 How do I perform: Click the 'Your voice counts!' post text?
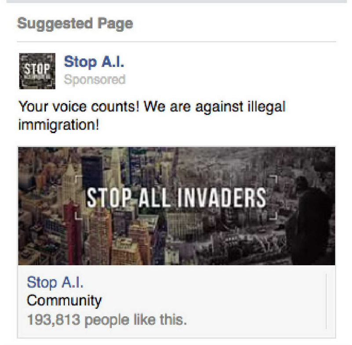[x=152, y=115]
